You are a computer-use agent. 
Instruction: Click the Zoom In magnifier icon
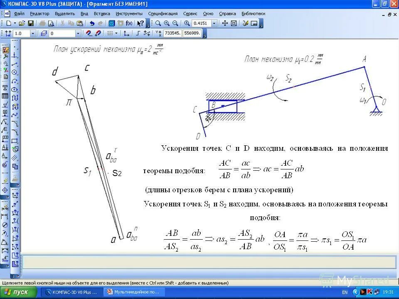(x=167, y=23)
